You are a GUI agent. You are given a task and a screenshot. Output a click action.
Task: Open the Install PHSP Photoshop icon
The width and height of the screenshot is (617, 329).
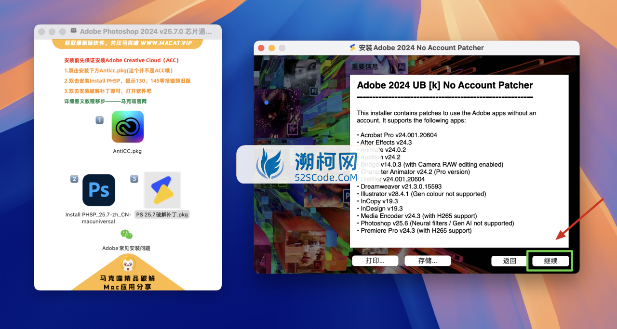tap(99, 190)
